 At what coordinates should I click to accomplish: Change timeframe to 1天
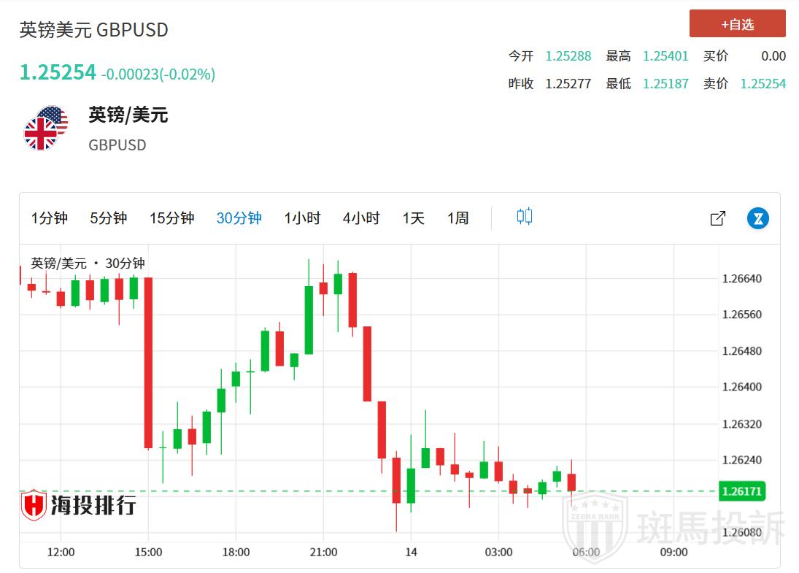coord(413,218)
